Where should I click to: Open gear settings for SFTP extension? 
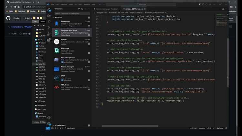point(89,80)
